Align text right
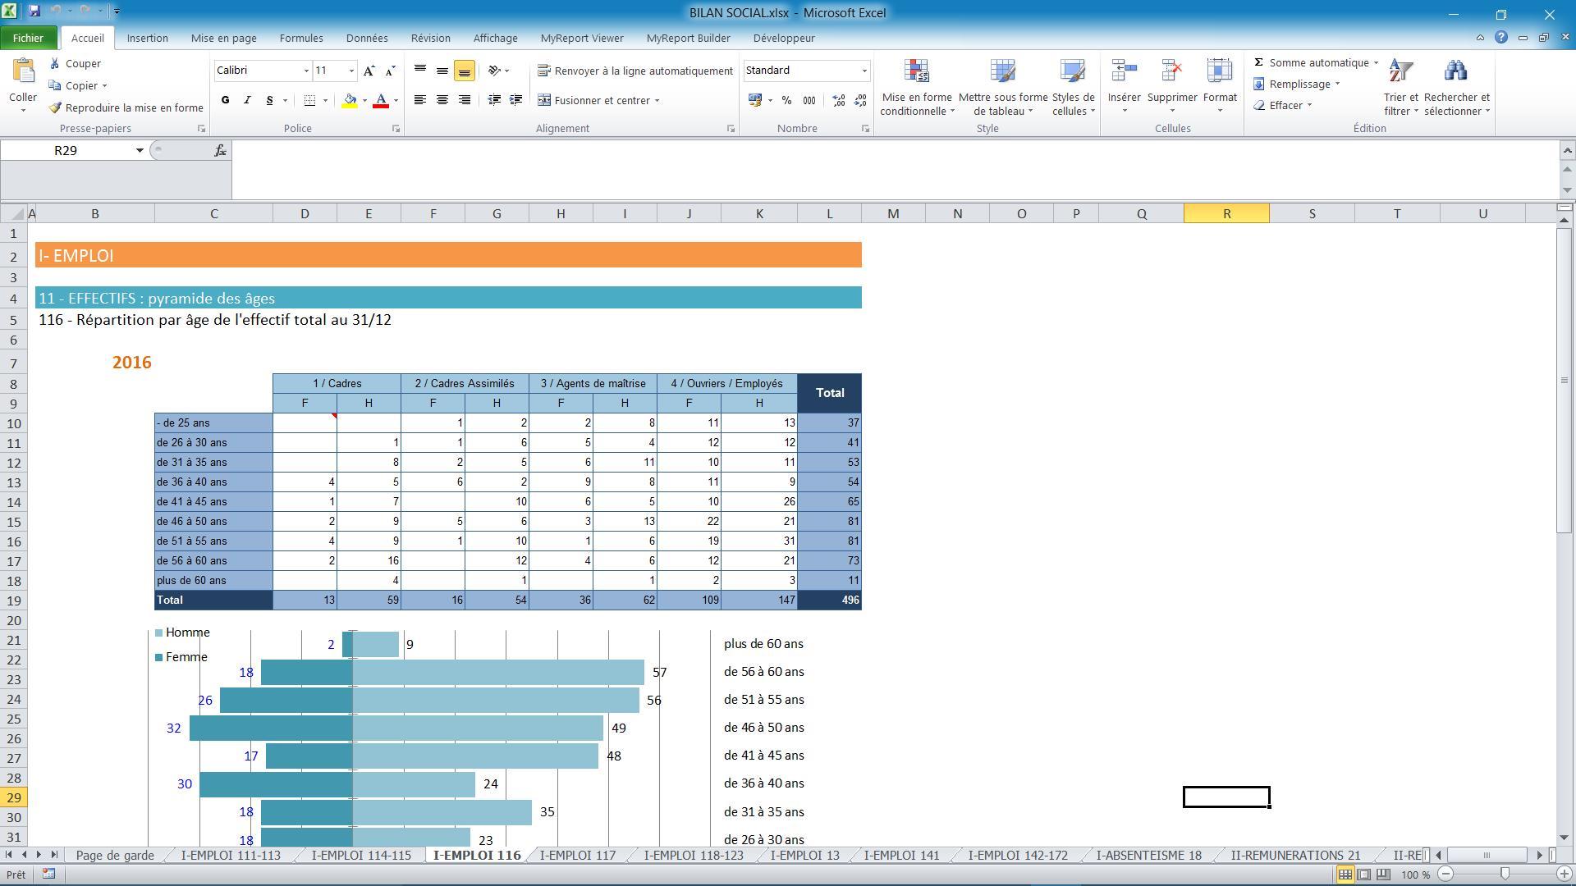Image resolution: width=1576 pixels, height=886 pixels. point(465,100)
